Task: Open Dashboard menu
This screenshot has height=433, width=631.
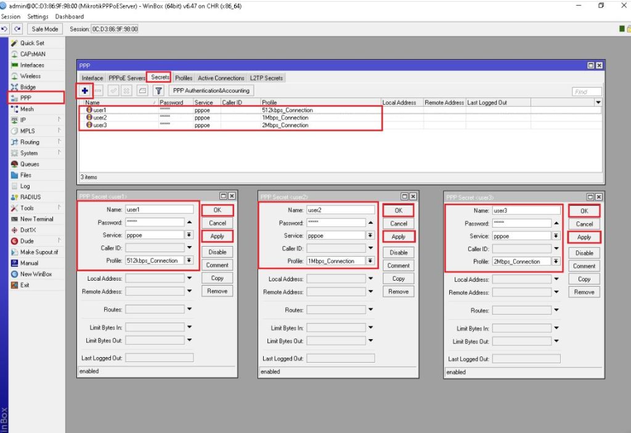Action: point(70,17)
